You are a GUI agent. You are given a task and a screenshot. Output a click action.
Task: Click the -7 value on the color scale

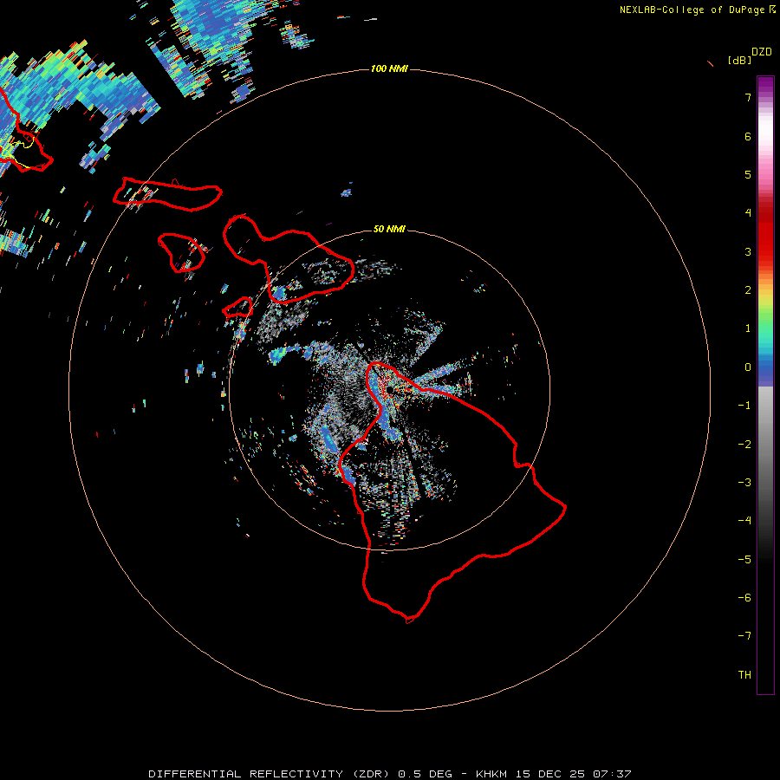tap(744, 636)
